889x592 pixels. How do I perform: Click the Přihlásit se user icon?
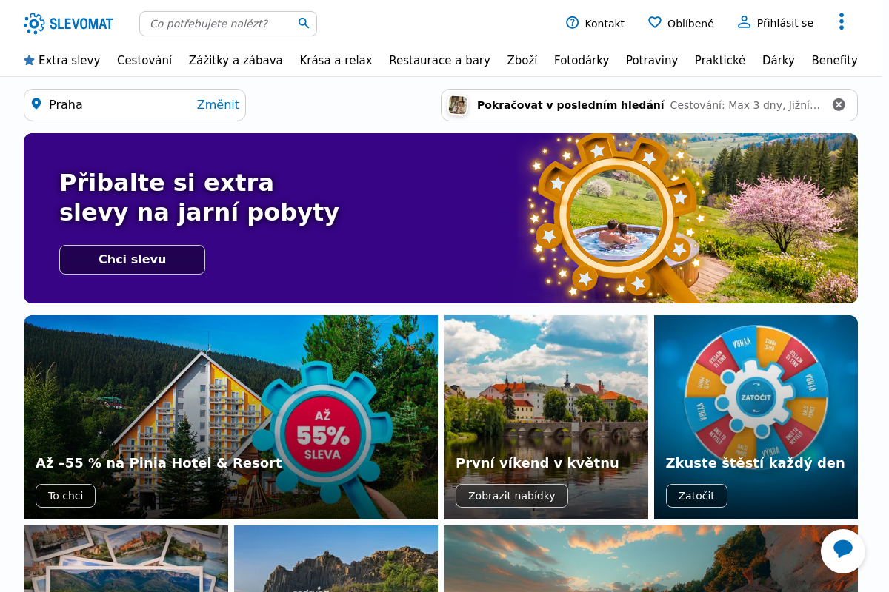point(744,22)
